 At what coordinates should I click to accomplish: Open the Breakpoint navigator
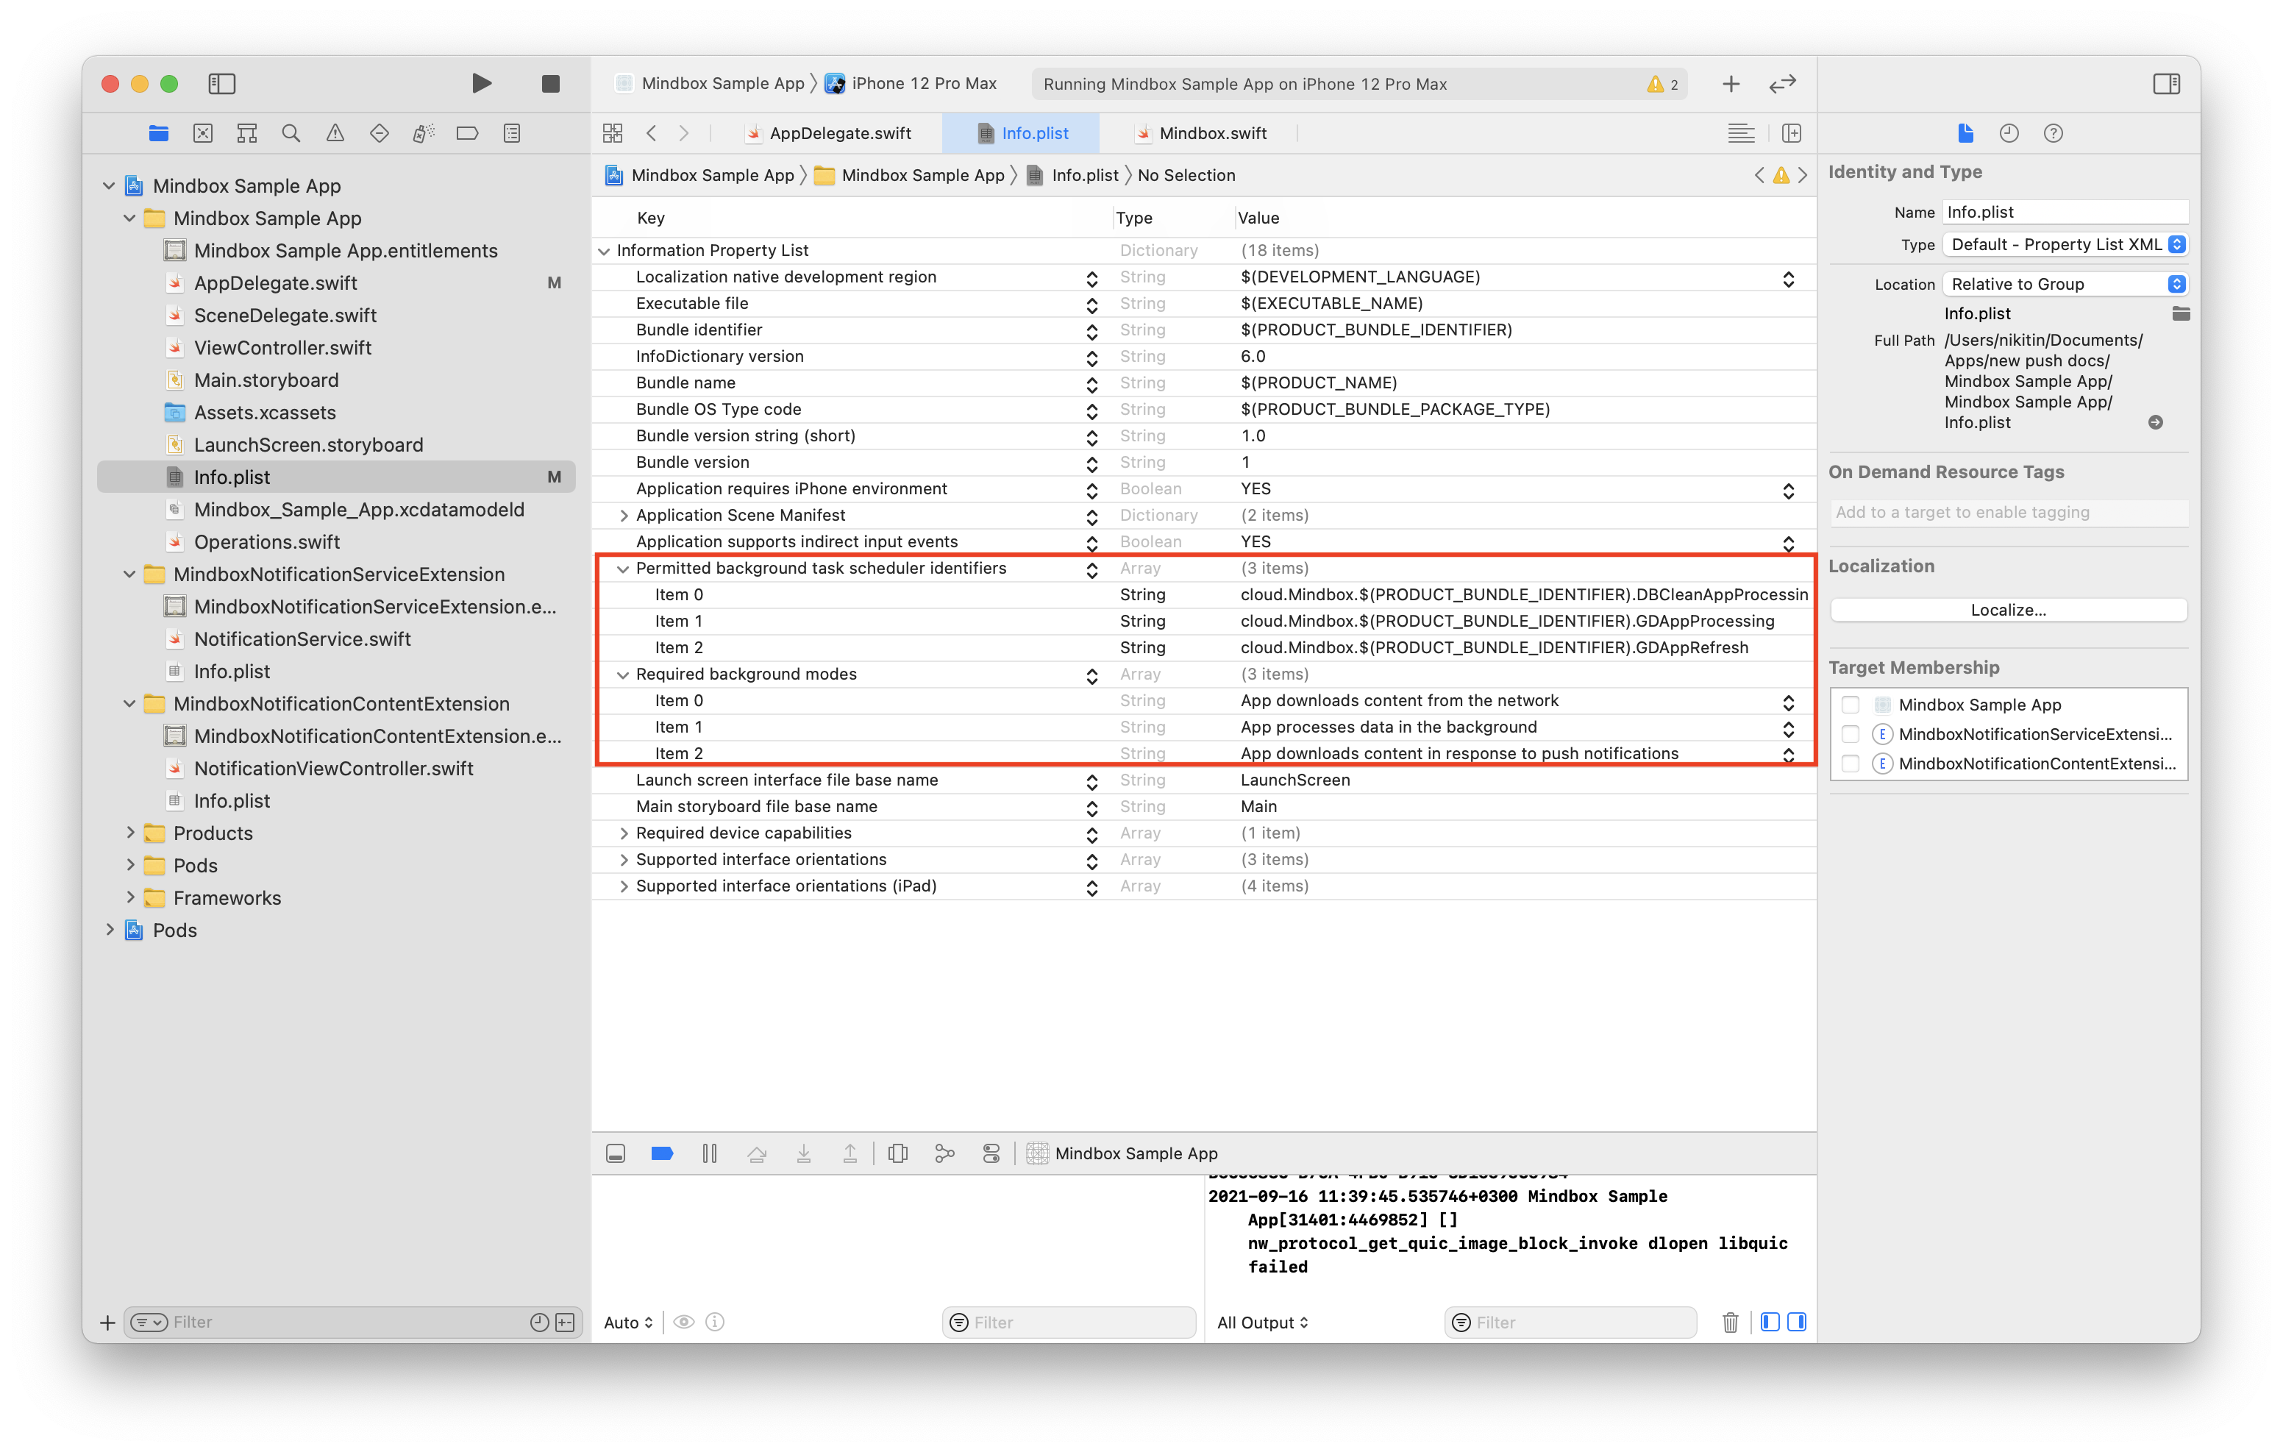point(467,134)
